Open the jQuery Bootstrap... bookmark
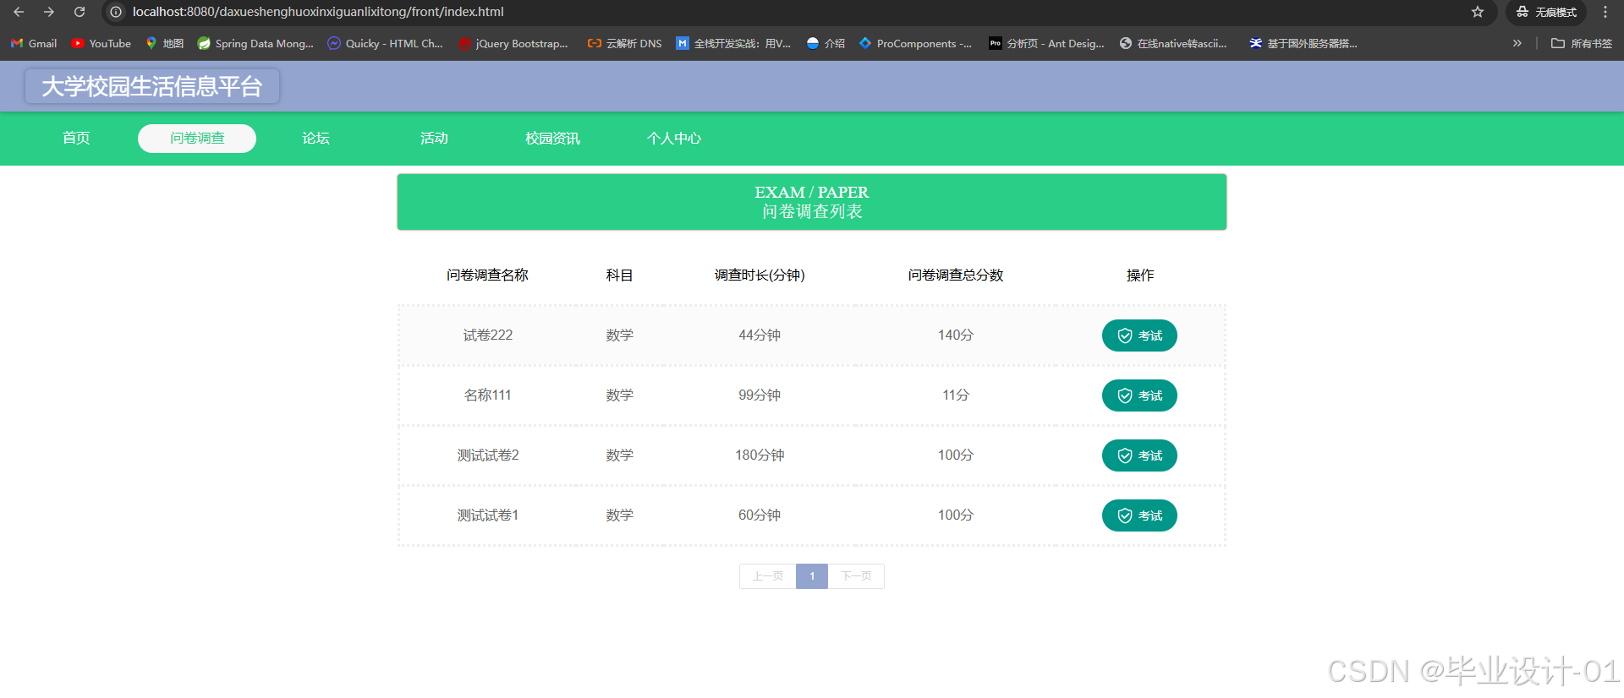 513,43
